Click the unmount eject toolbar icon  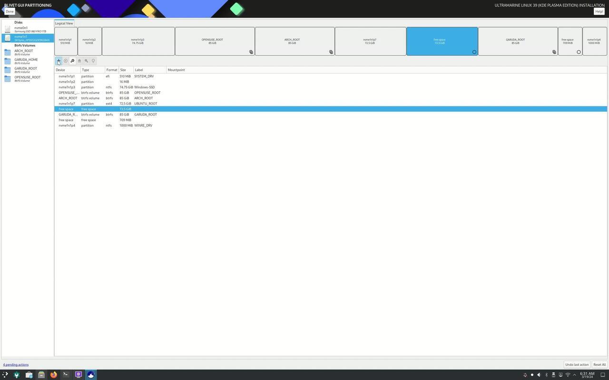coord(79,61)
